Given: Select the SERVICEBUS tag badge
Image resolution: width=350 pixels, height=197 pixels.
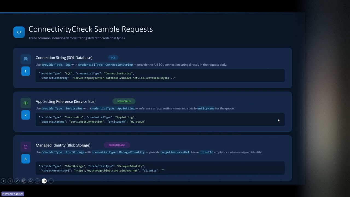Looking at the screenshot, I should (124, 101).
